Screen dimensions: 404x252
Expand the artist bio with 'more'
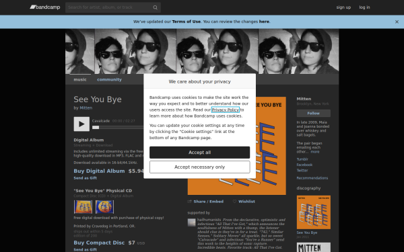click(x=315, y=152)
